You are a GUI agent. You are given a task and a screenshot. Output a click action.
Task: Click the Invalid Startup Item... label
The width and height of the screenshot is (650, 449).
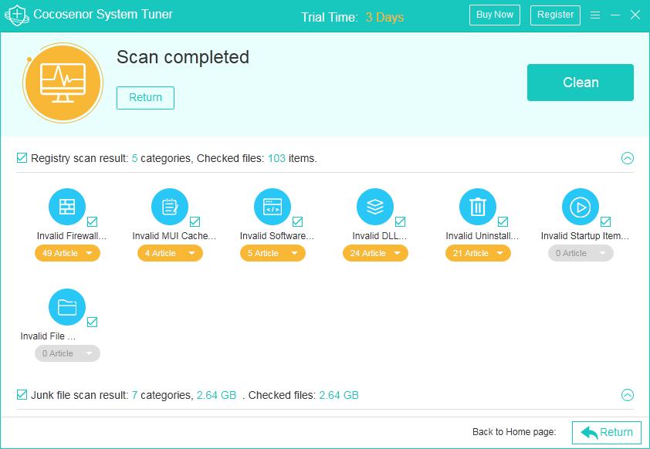585,235
